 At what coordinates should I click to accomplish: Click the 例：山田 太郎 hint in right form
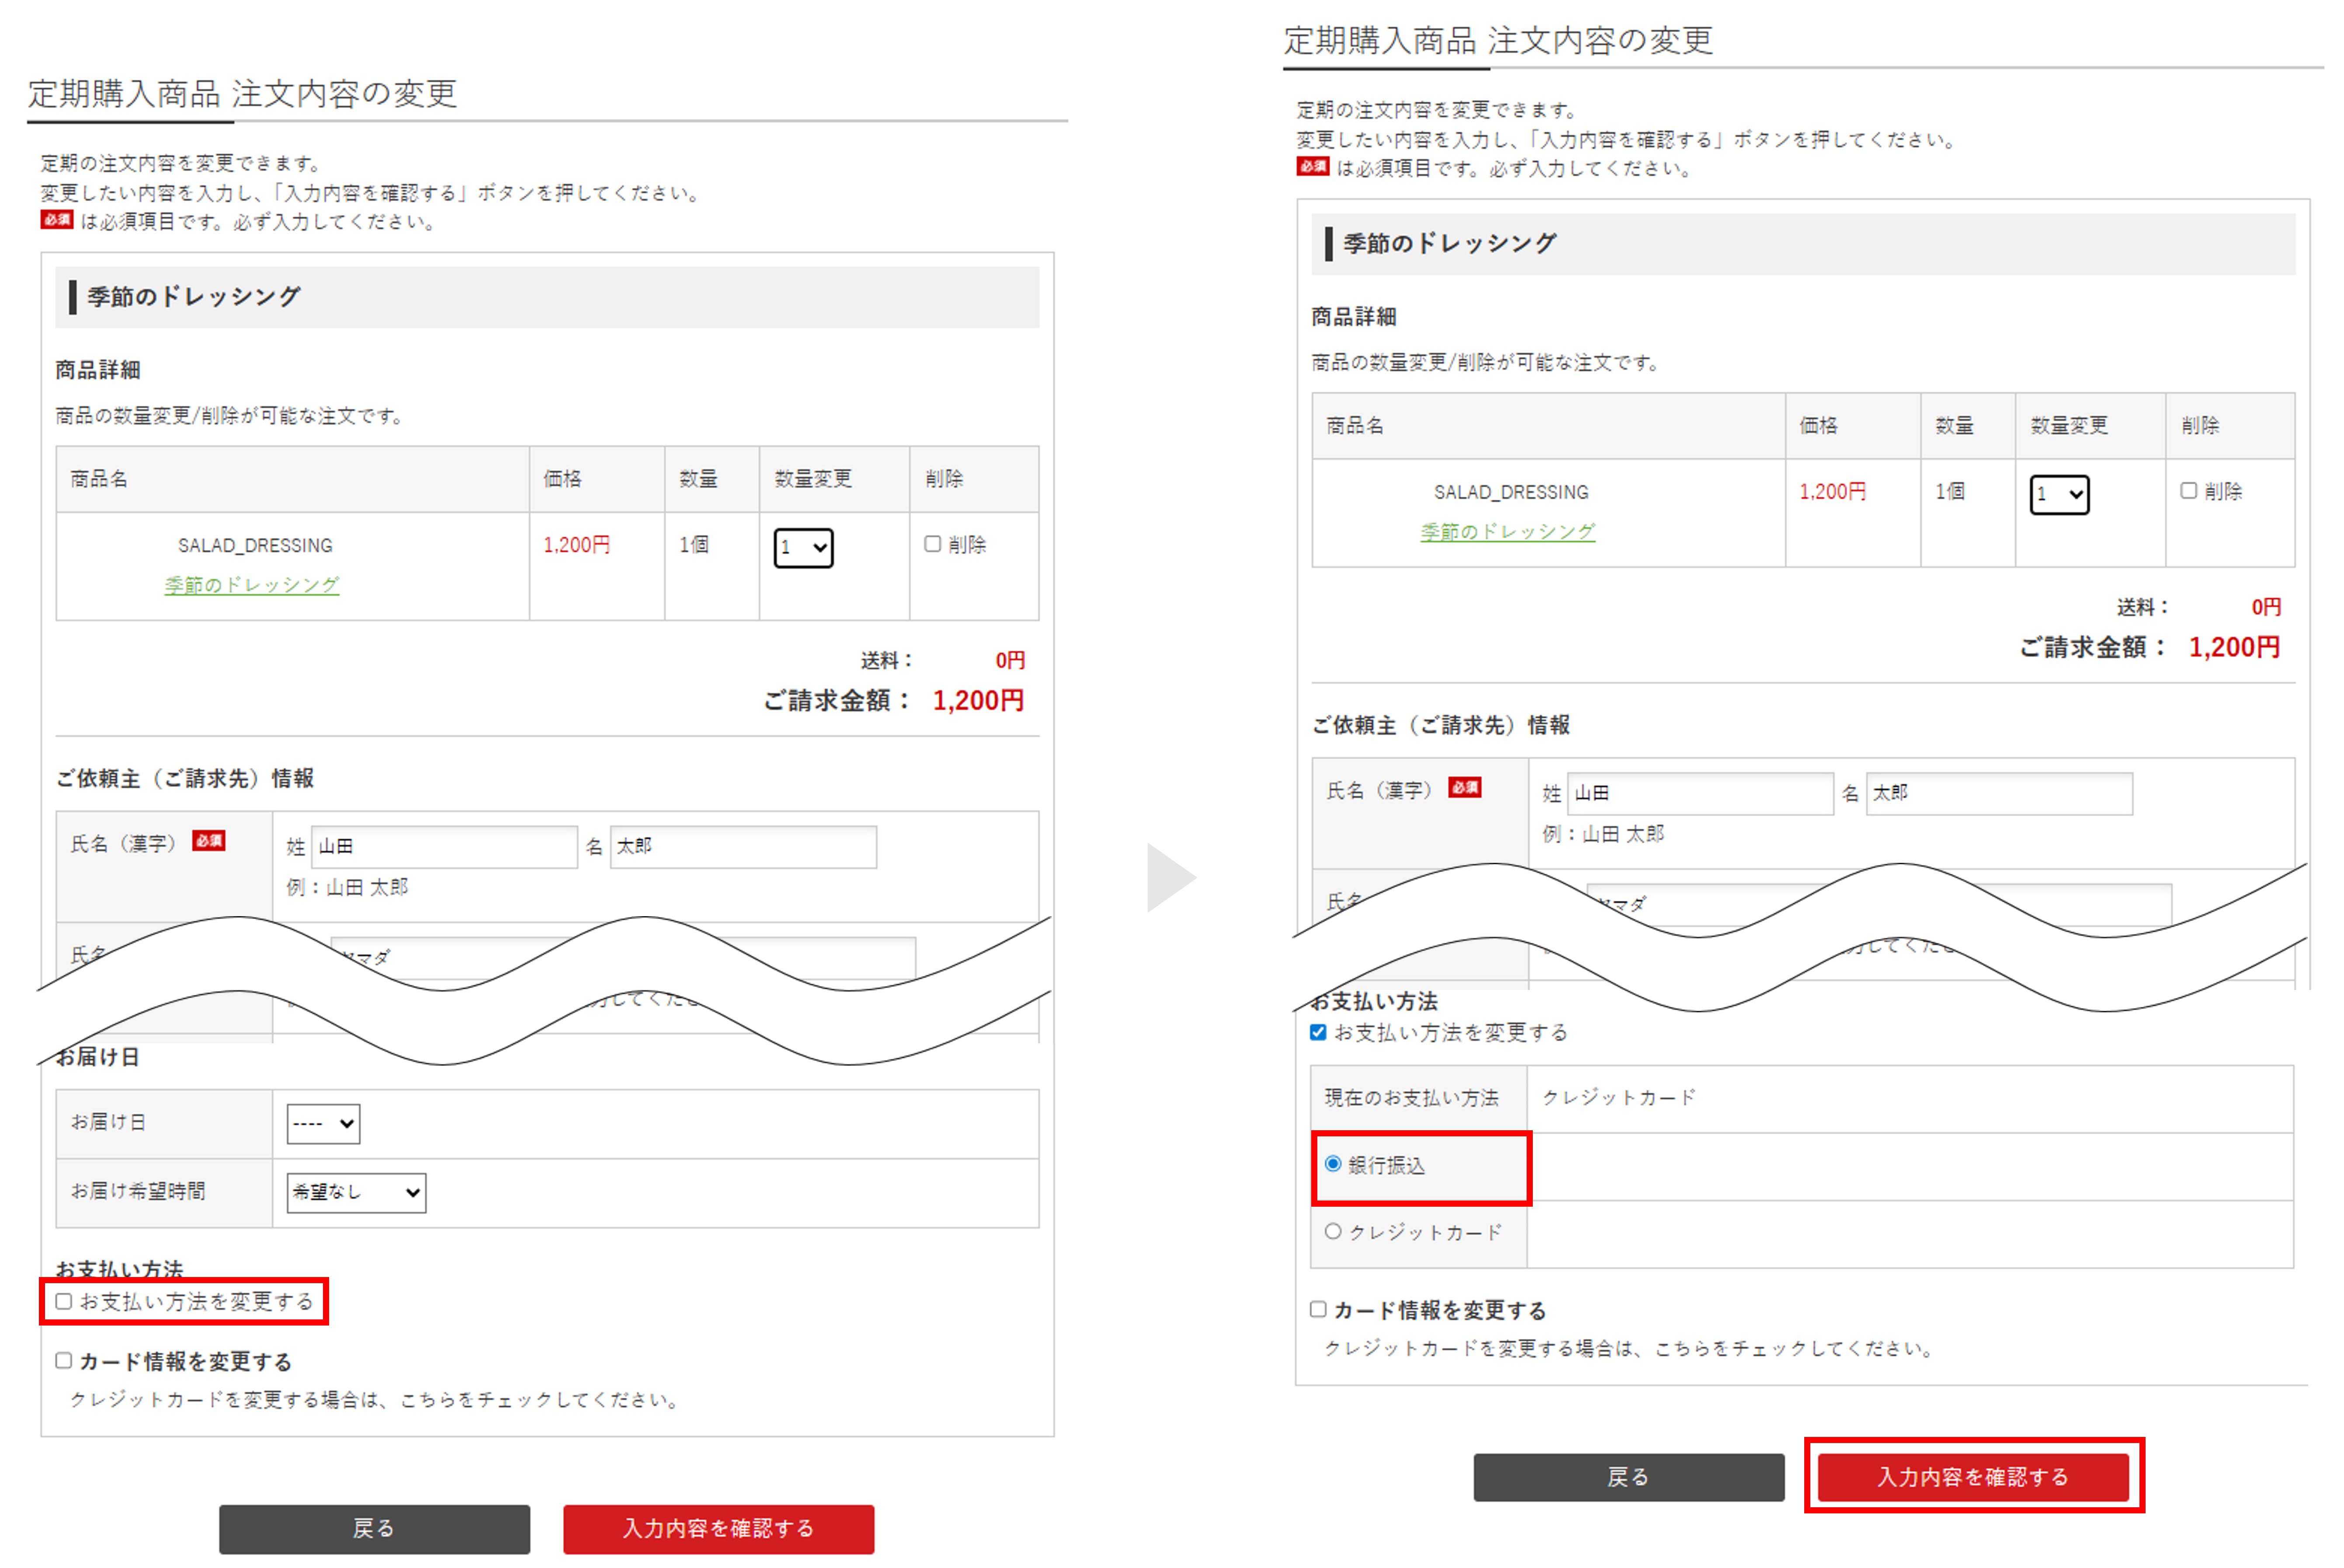[1603, 834]
